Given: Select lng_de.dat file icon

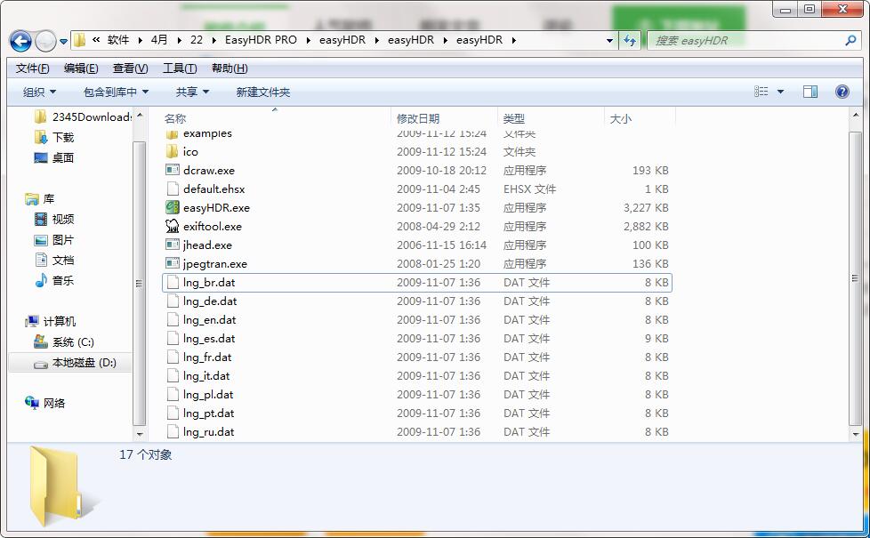Looking at the screenshot, I should click(172, 301).
